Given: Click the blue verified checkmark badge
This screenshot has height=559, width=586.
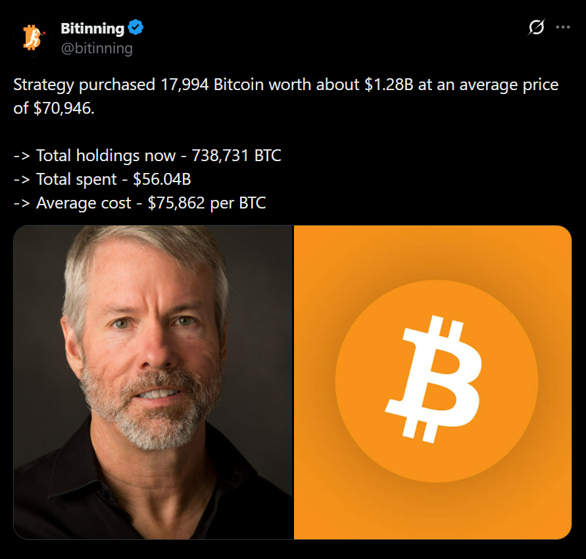Looking at the screenshot, I should (135, 28).
